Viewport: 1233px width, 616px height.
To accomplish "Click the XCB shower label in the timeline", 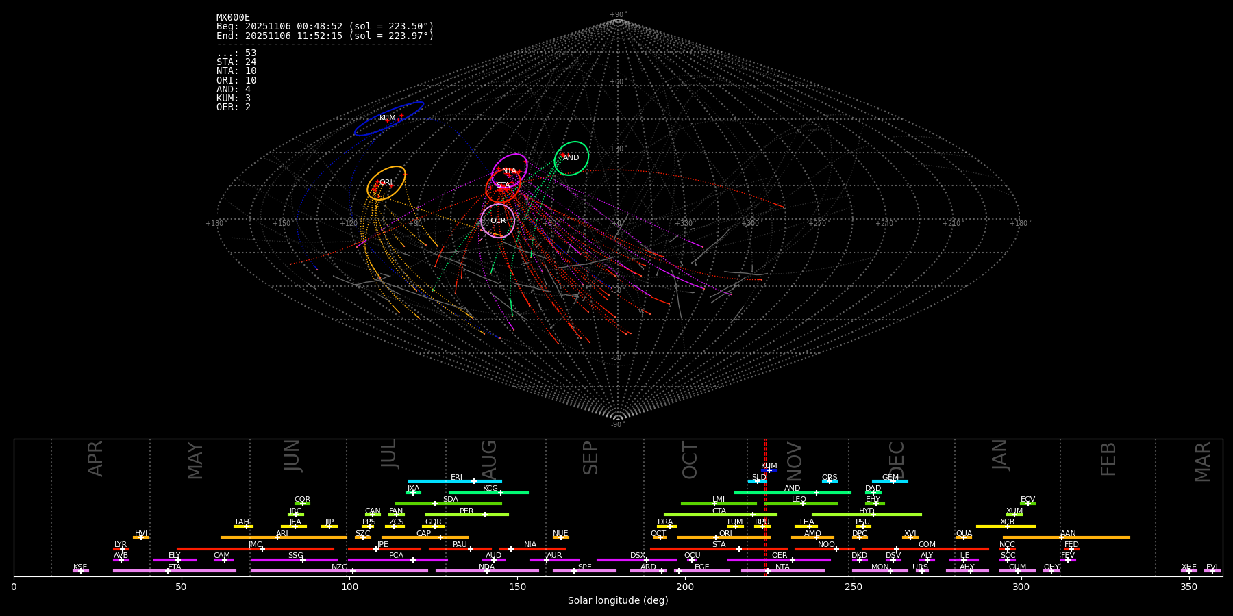I will pos(1008,522).
